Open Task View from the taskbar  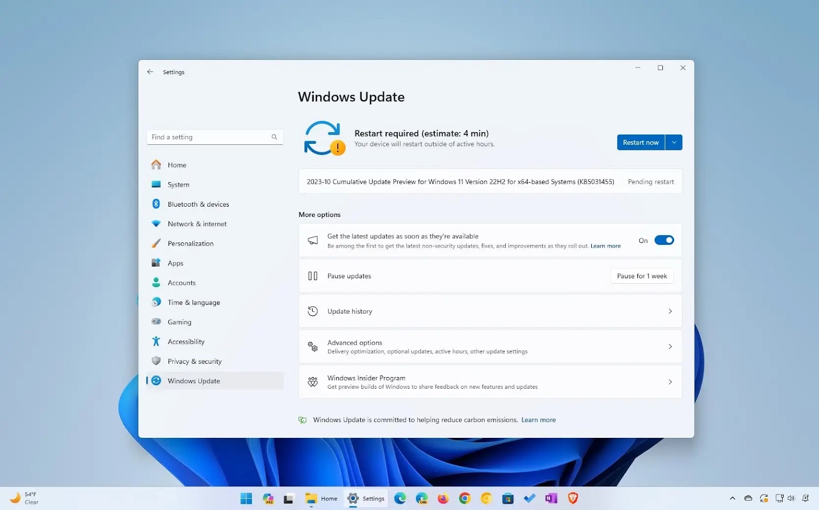click(x=289, y=499)
